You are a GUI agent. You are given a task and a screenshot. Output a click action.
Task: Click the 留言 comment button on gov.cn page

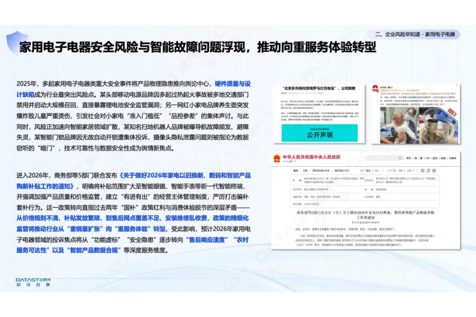click(x=411, y=171)
